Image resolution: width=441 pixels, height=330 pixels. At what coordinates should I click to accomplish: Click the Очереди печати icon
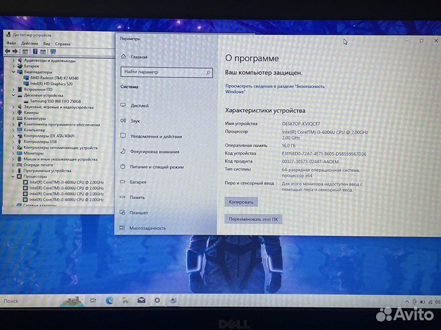click(x=20, y=165)
